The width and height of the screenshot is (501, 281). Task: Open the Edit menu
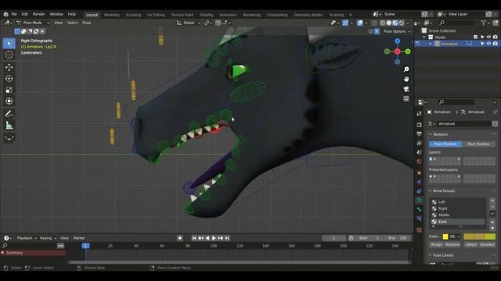[24, 14]
